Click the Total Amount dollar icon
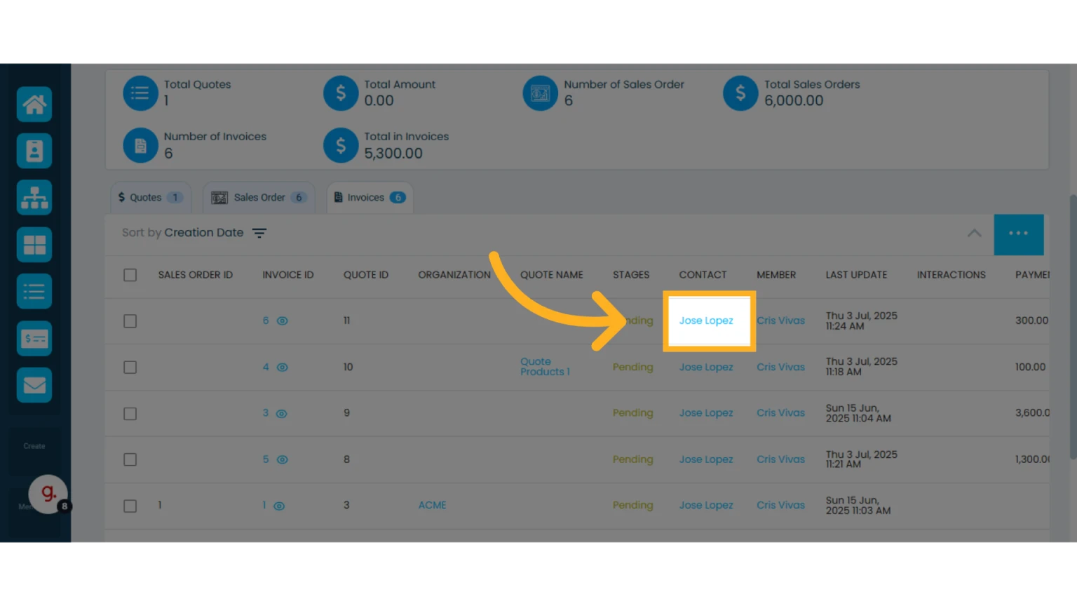Screen dimensions: 1077x606 (x=341, y=93)
